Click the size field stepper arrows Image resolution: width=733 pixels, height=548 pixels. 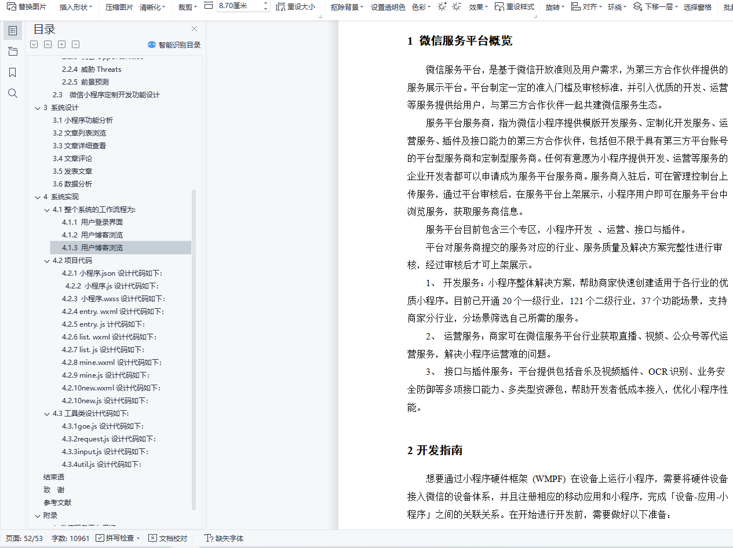(265, 6)
